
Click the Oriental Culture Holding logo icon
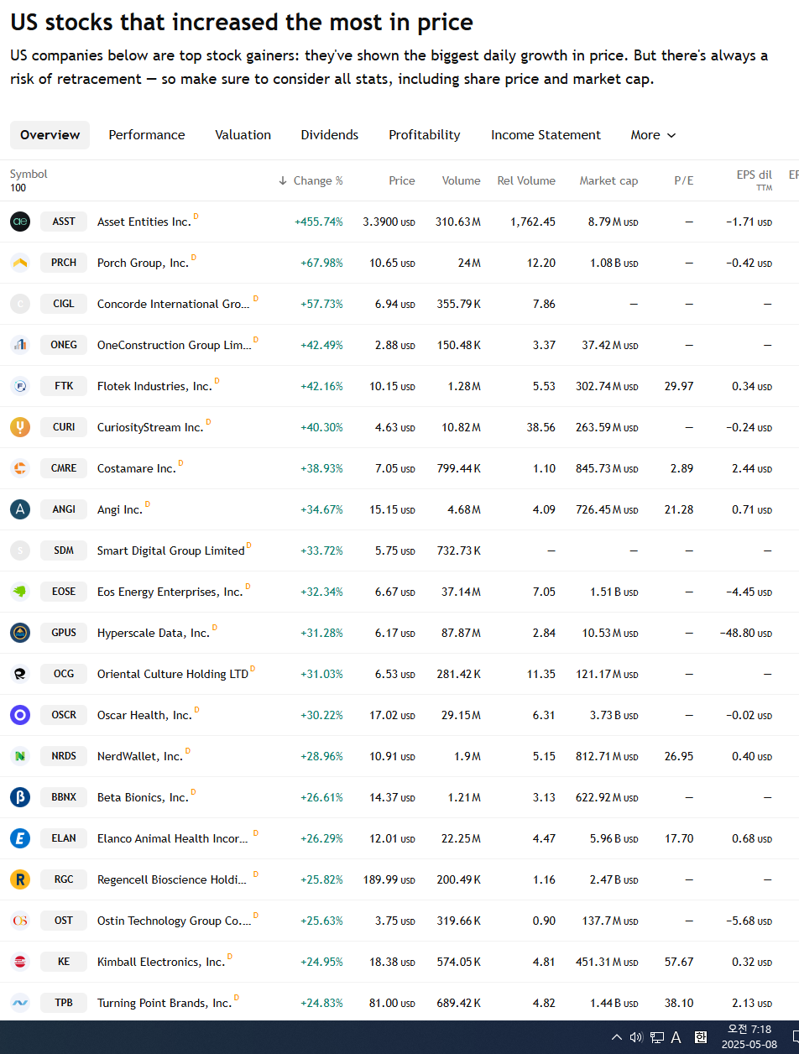(x=20, y=674)
